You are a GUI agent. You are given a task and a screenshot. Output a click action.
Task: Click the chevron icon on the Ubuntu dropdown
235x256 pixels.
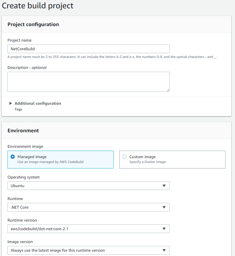point(164,186)
